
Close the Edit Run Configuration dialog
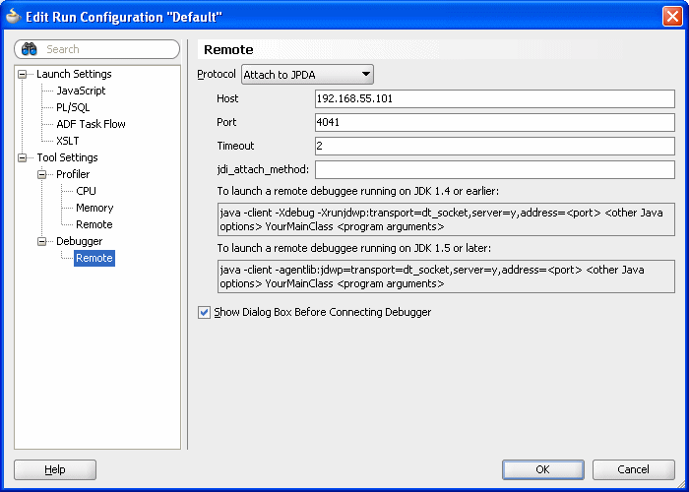(672, 17)
